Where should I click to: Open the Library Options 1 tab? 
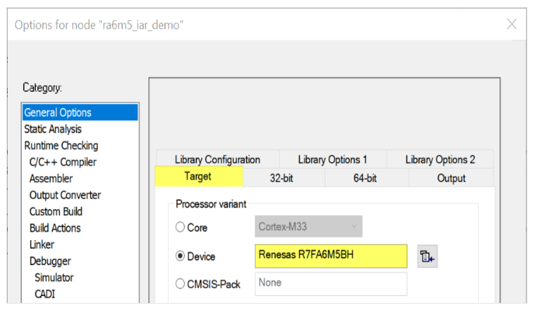(x=333, y=159)
